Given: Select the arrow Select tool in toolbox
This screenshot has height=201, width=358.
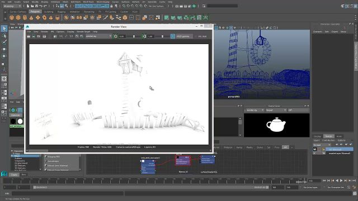Looking at the screenshot, I should point(4,28).
